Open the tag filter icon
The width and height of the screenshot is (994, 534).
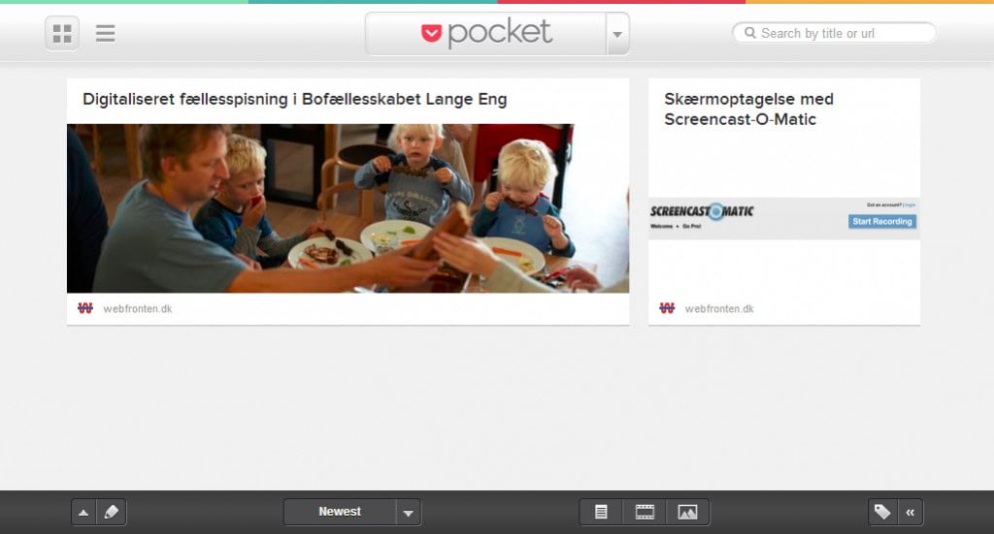[x=882, y=513]
